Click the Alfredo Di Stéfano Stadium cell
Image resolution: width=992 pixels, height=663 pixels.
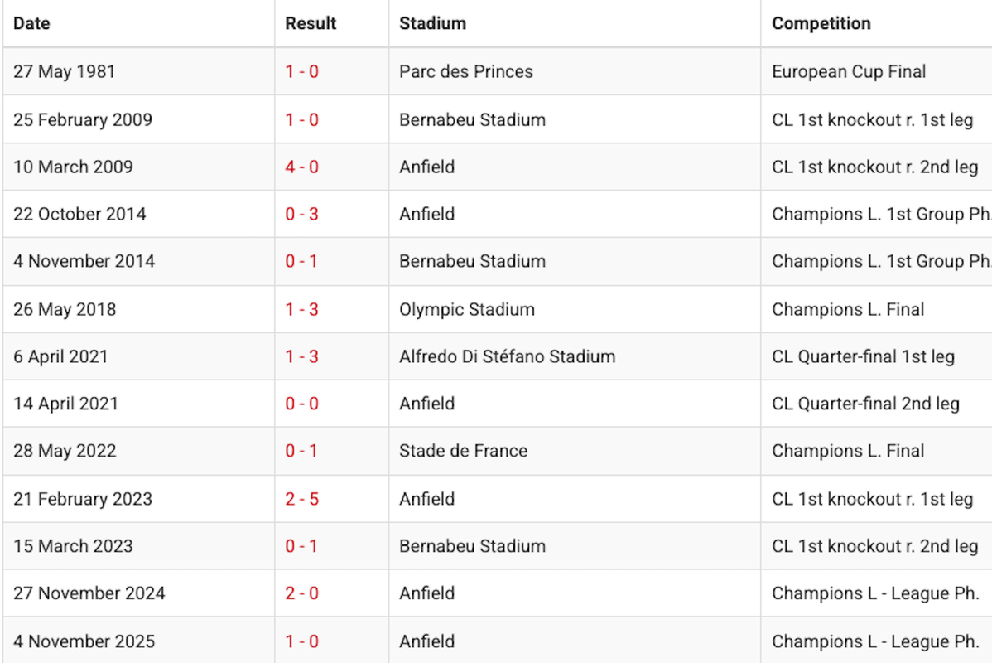[x=507, y=357]
